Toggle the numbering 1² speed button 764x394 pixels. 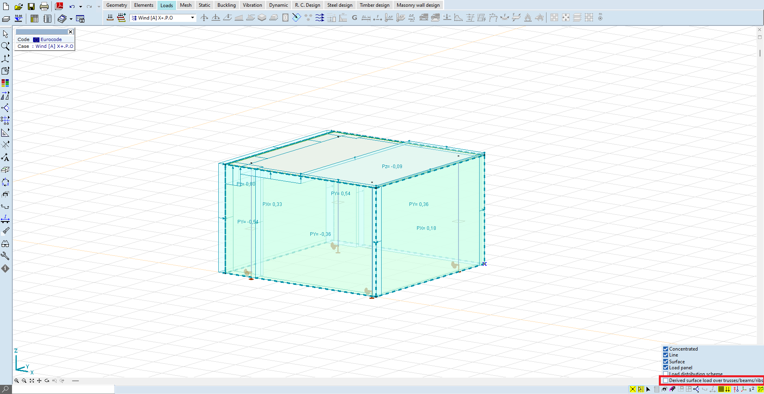pyautogui.click(x=752, y=389)
